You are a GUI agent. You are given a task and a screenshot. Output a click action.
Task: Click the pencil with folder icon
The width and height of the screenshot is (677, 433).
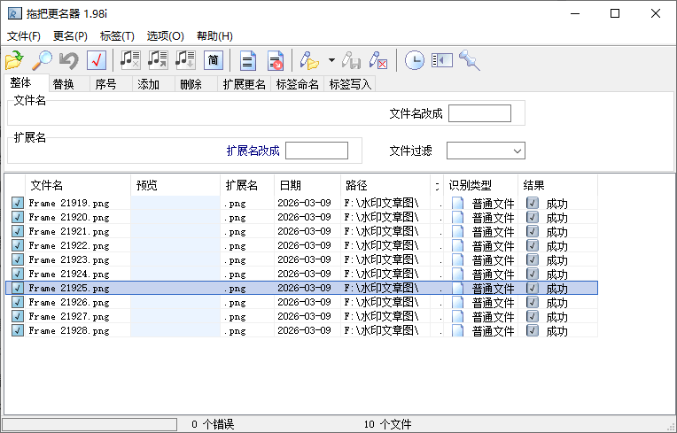point(309,60)
